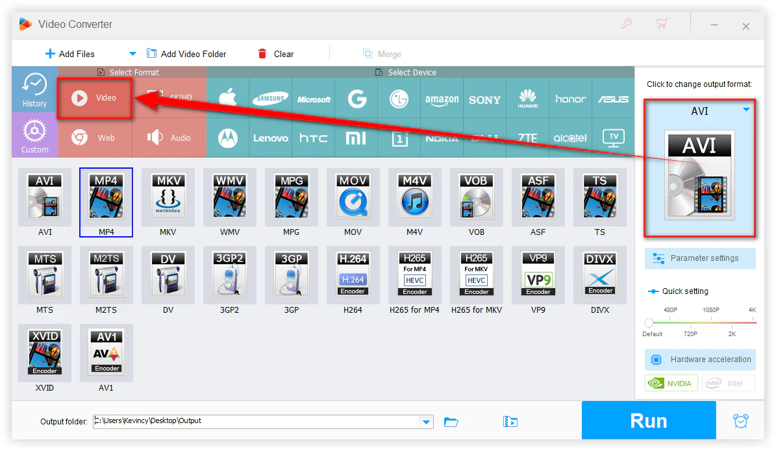Switch to the Audio format tab
The height and width of the screenshot is (451, 776).
(x=169, y=138)
